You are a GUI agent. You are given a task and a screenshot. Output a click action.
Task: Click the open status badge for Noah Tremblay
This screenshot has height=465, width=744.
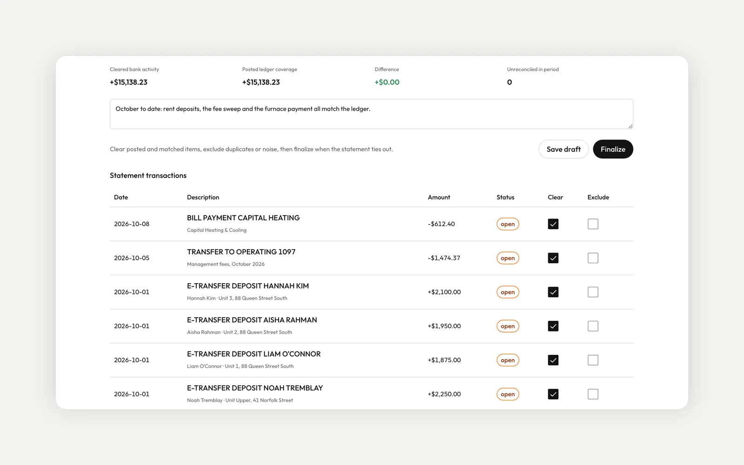click(x=508, y=394)
